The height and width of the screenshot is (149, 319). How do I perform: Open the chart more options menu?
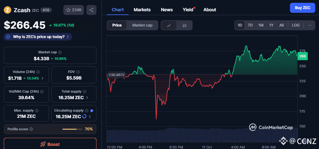click(x=310, y=25)
